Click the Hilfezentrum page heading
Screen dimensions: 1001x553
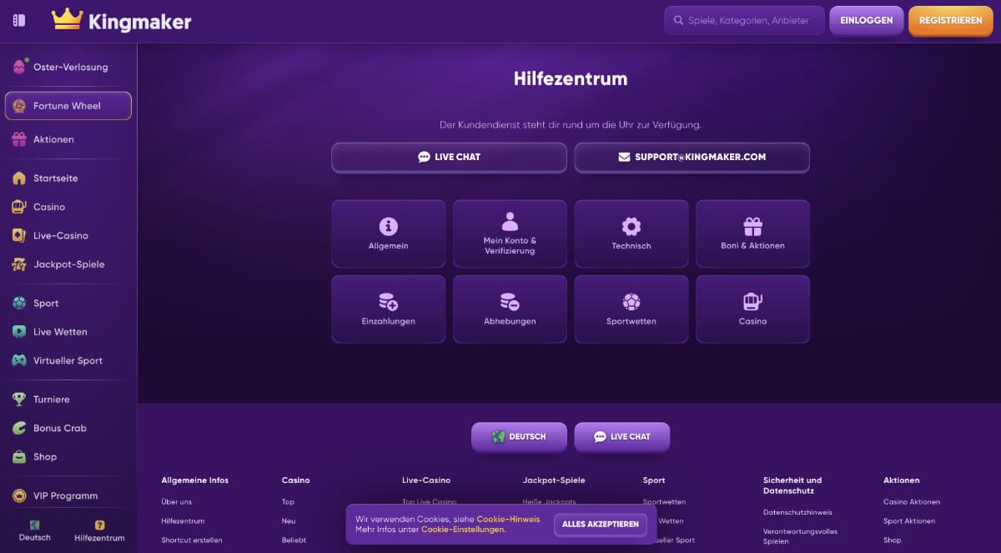[x=571, y=79]
